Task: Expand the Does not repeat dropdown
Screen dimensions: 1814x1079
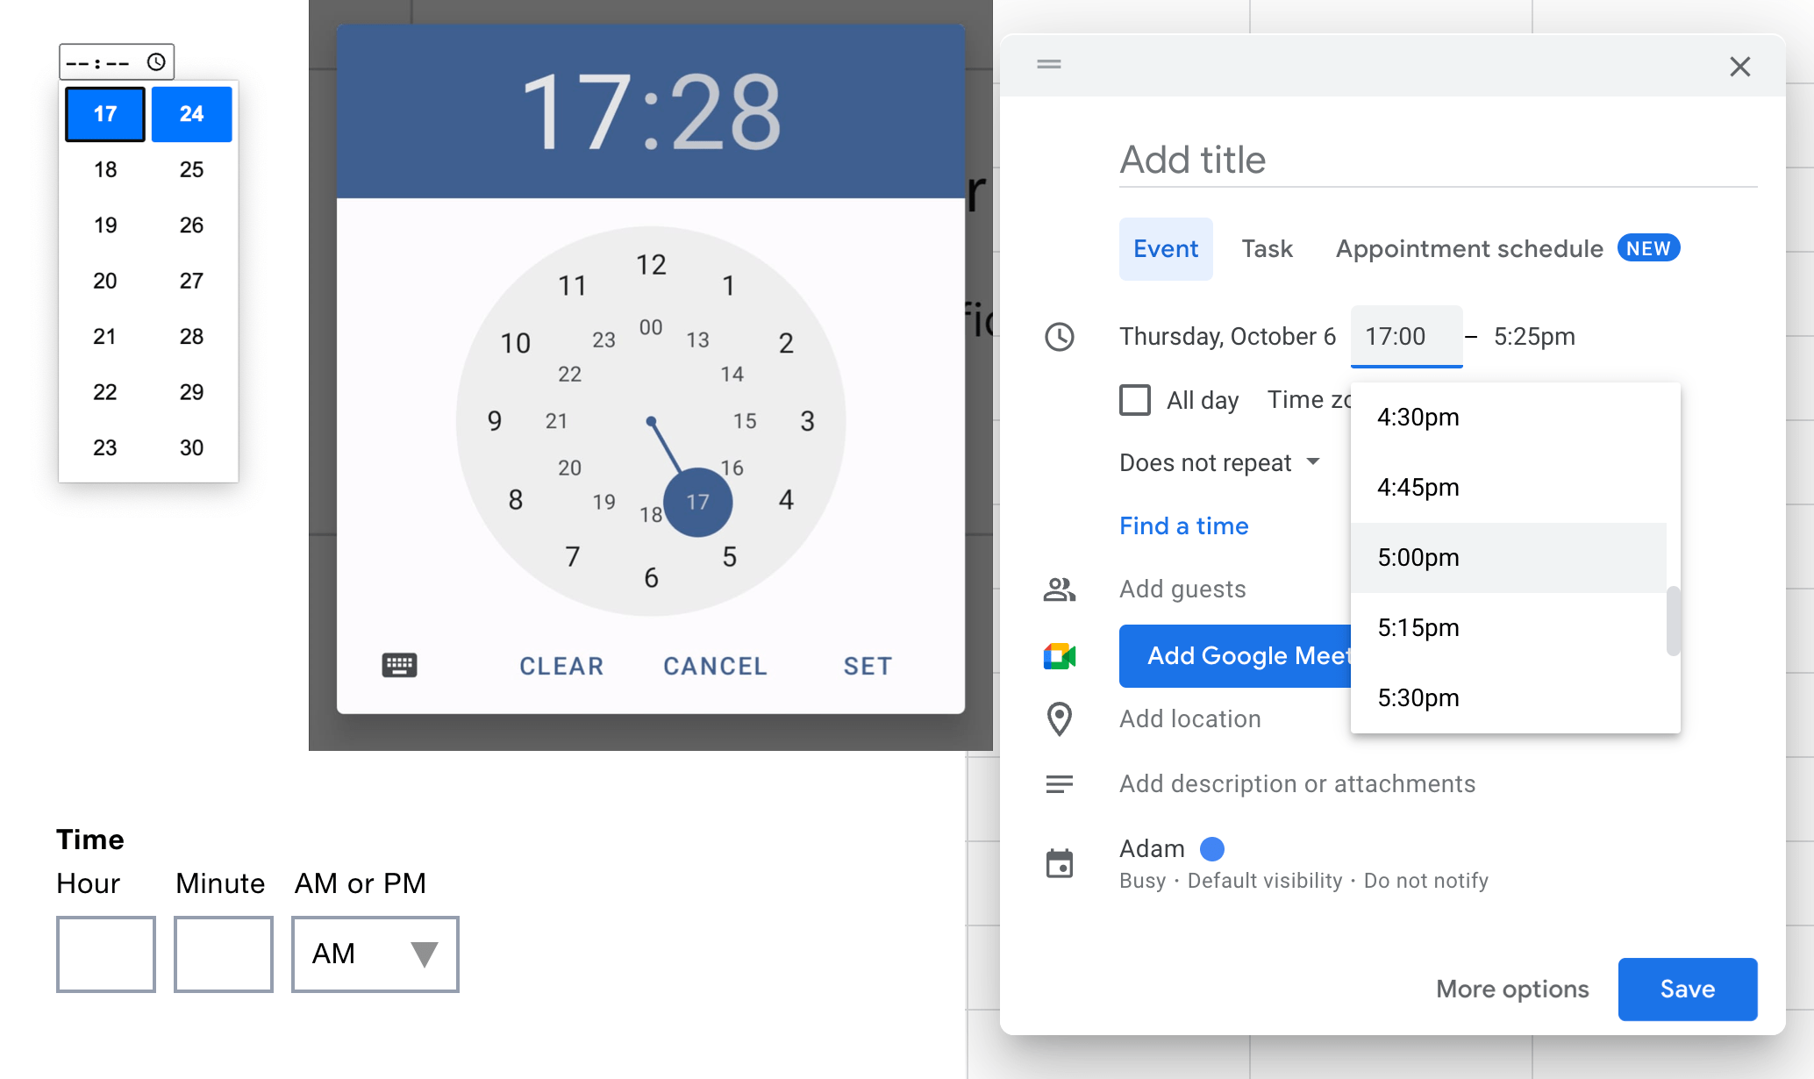Action: (1219, 460)
